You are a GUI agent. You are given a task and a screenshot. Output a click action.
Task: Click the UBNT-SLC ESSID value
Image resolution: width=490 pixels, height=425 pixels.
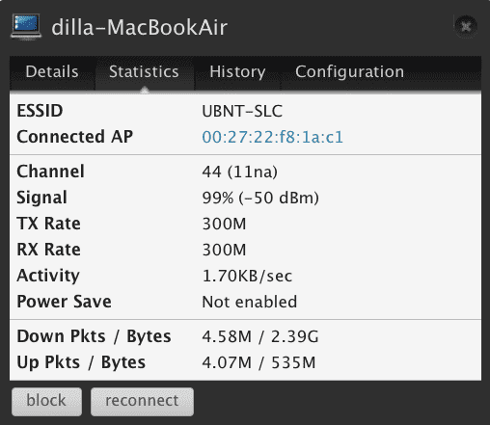pyautogui.click(x=242, y=111)
